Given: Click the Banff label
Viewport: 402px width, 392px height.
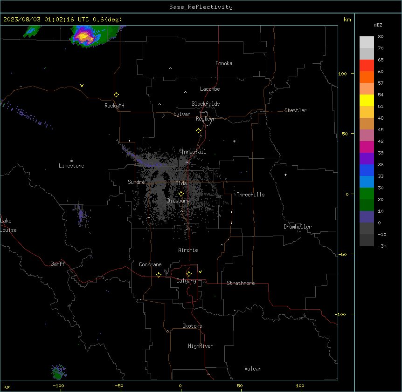Looking at the screenshot, I should 58,264.
